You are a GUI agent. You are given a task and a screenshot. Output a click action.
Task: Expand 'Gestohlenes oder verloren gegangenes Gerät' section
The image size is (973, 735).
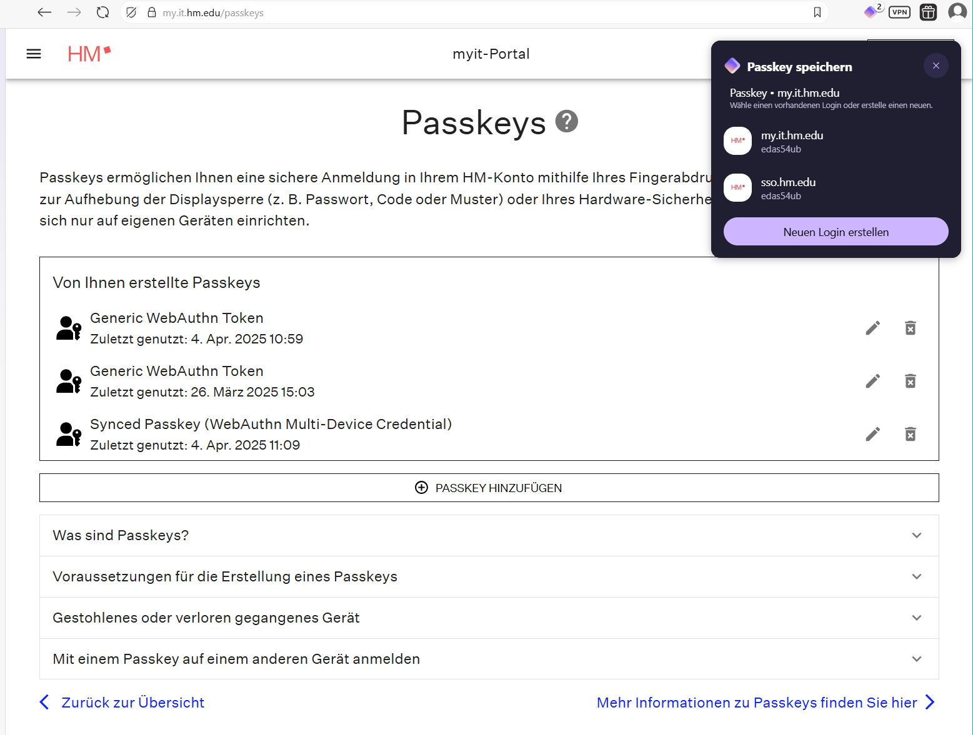[489, 618]
